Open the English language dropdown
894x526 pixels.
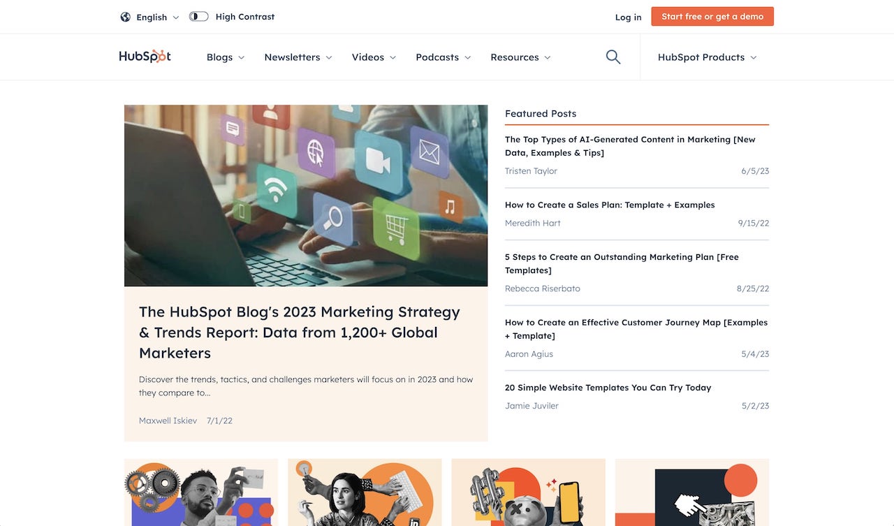click(158, 17)
